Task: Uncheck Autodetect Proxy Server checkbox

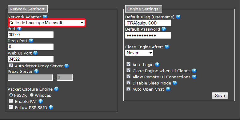Action: (11, 66)
